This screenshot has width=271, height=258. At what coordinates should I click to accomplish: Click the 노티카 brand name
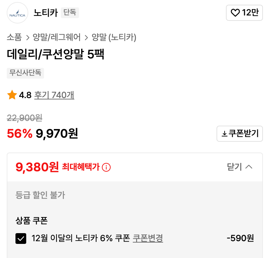46,13
